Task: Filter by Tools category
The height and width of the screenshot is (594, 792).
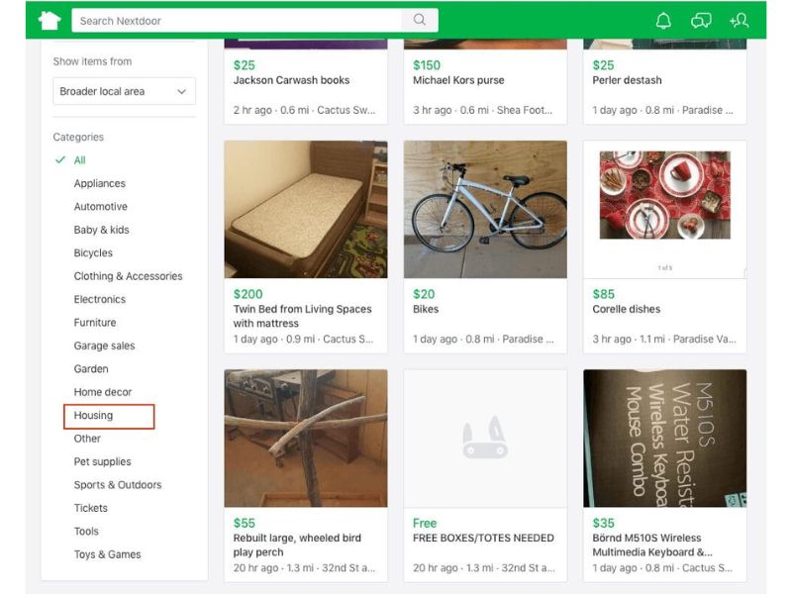Action: (x=86, y=532)
